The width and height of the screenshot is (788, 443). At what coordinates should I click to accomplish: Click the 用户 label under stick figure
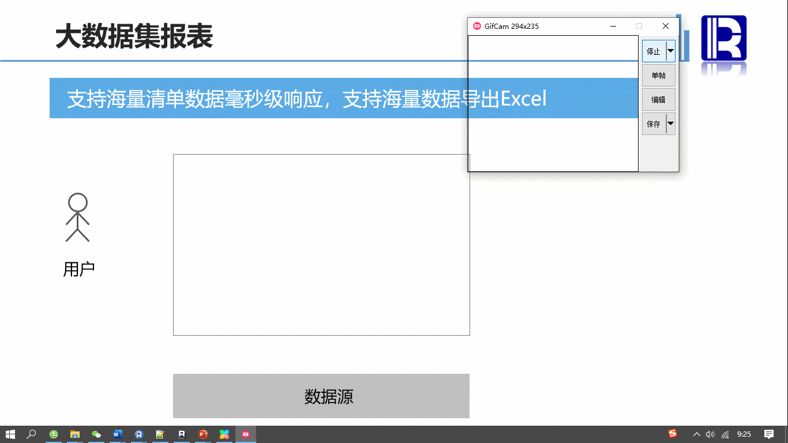pos(79,269)
